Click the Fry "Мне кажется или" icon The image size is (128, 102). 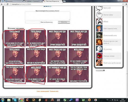tap(99, 29)
